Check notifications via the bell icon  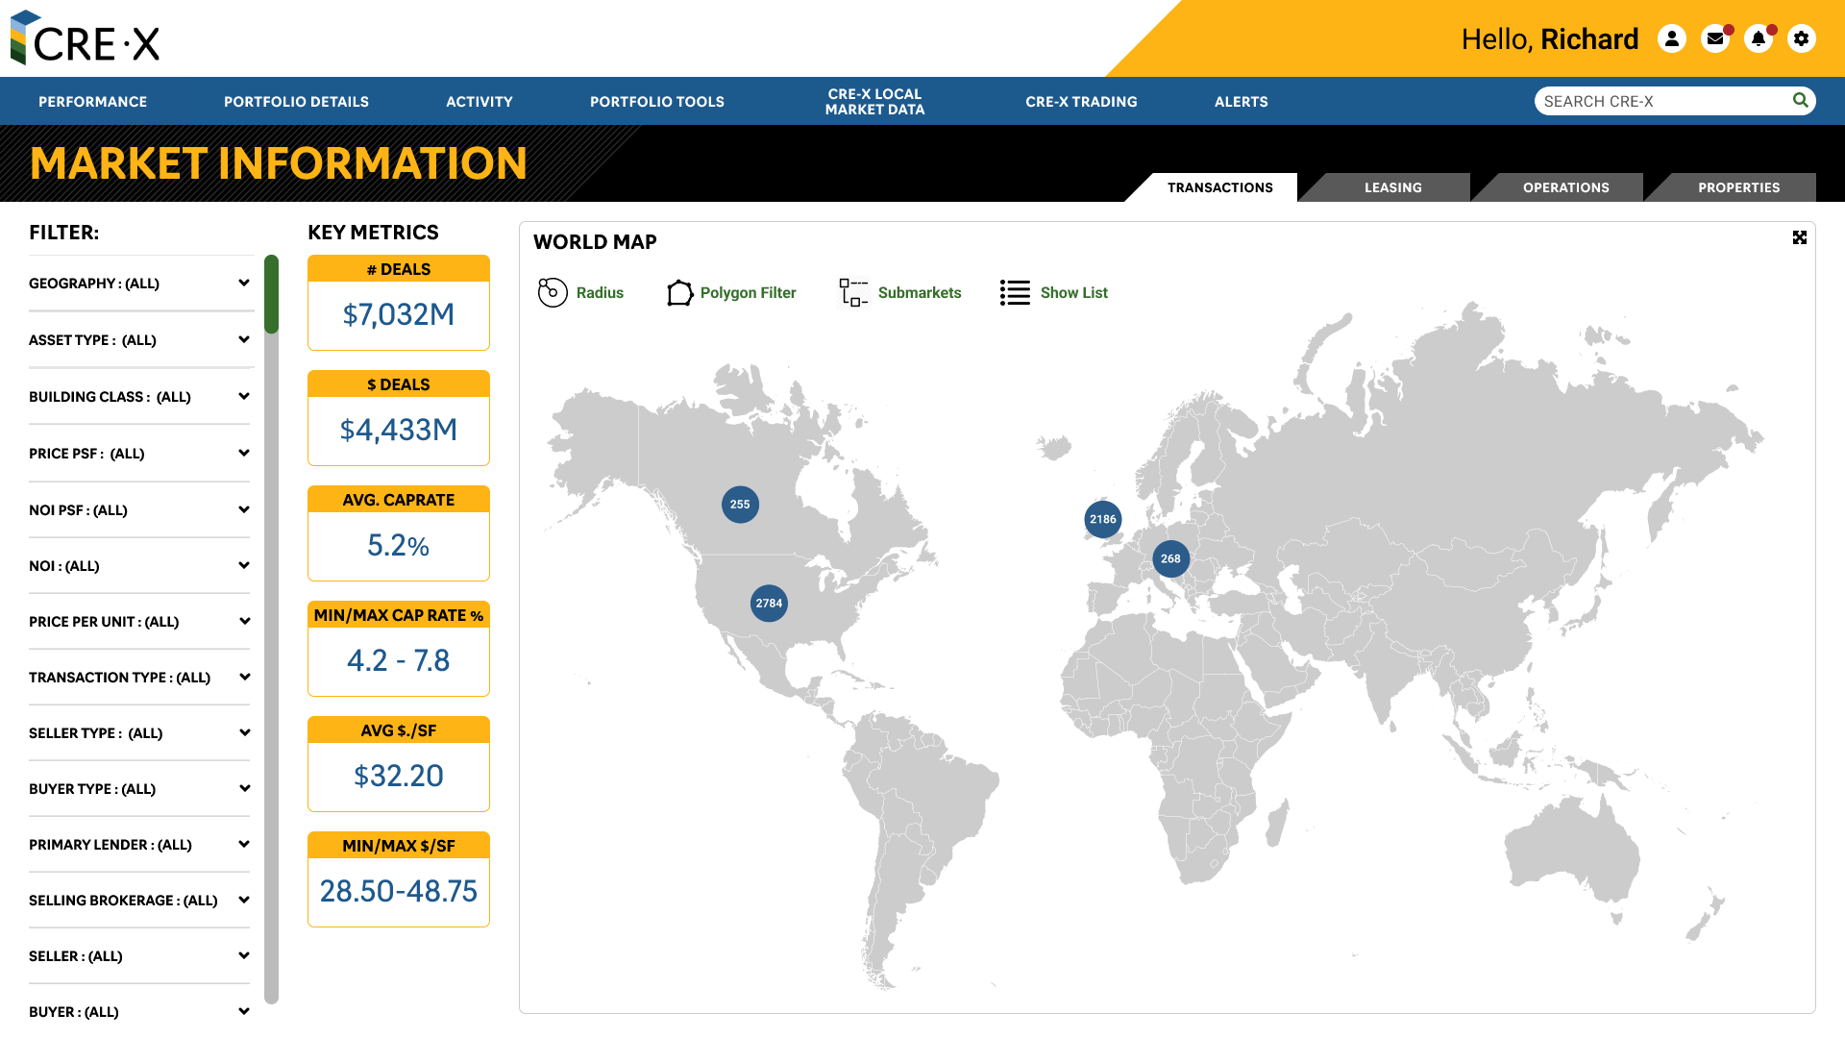[1759, 38]
